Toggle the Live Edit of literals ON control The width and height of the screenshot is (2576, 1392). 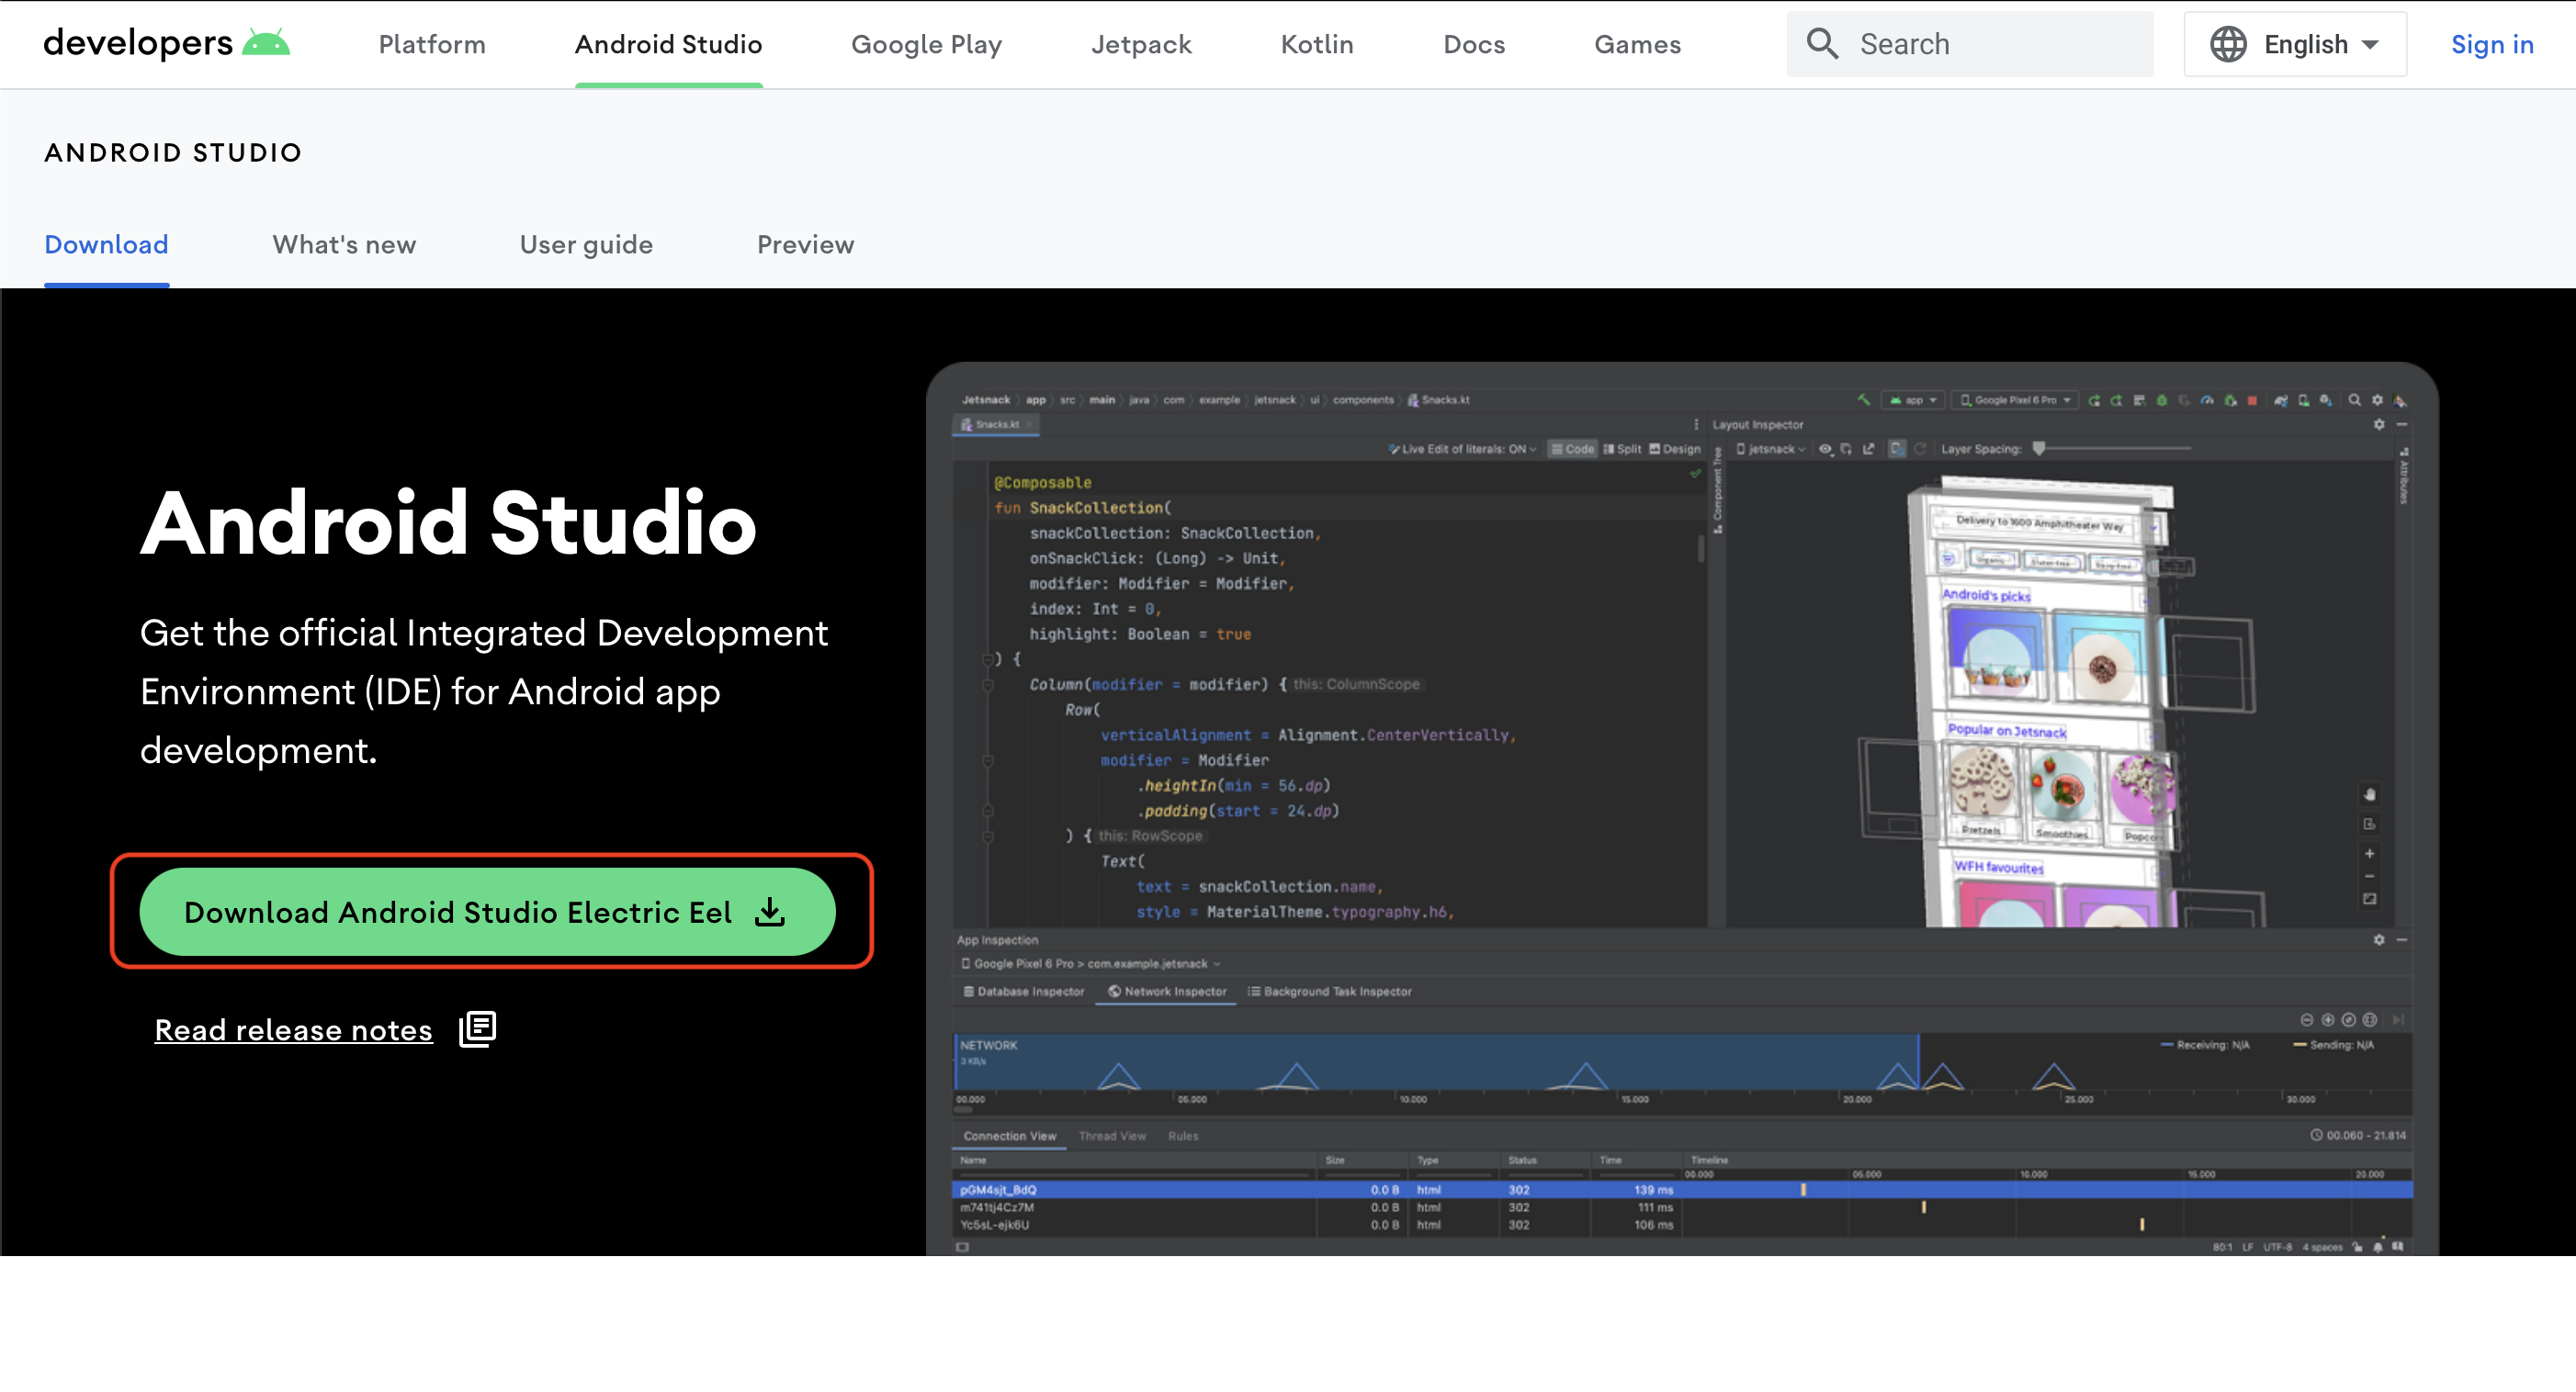1463,450
